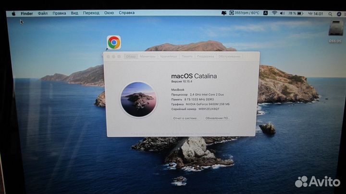
Task: Switch to the Поддержка tab
Action: (x=206, y=57)
